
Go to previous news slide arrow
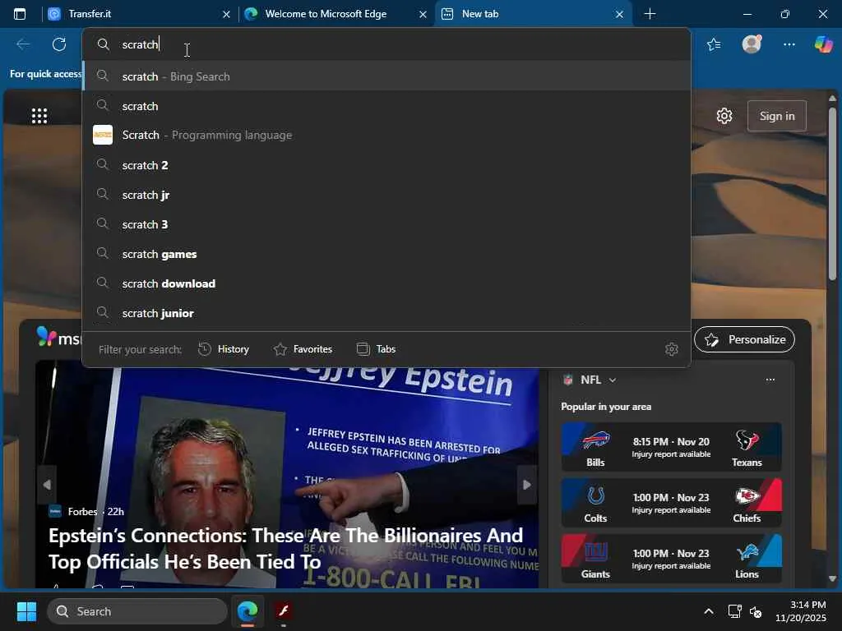tap(47, 485)
